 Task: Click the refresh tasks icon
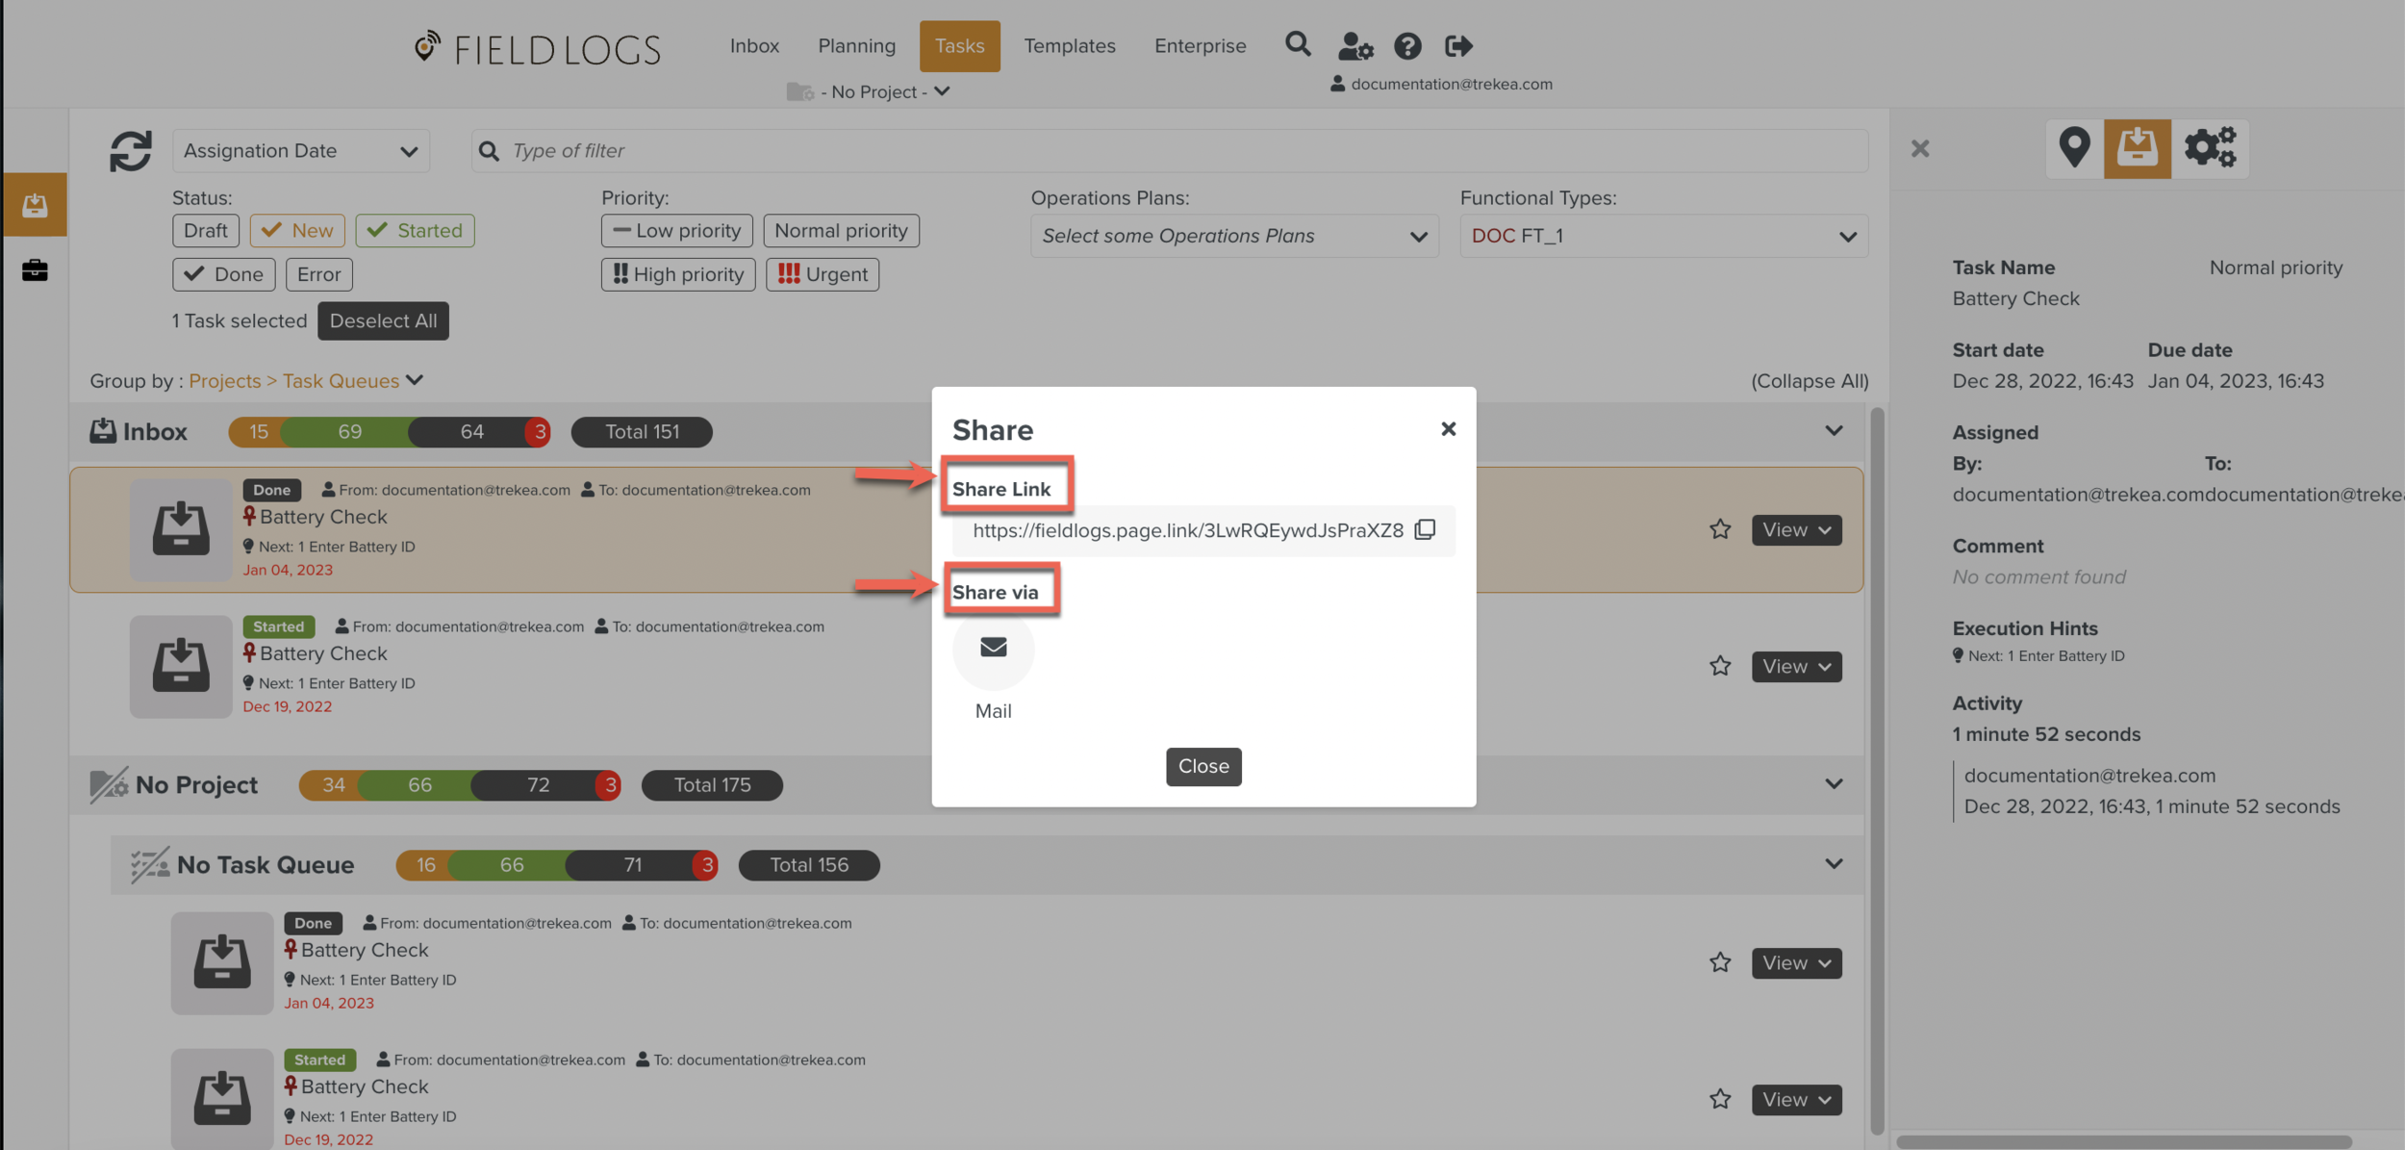click(x=130, y=151)
